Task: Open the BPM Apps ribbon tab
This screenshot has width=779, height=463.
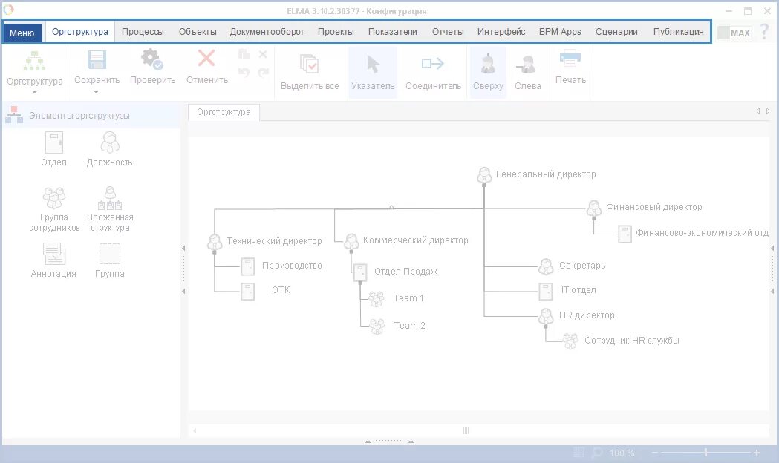Action: click(x=560, y=32)
